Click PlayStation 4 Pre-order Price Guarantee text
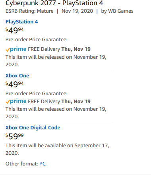 click(x=37, y=40)
